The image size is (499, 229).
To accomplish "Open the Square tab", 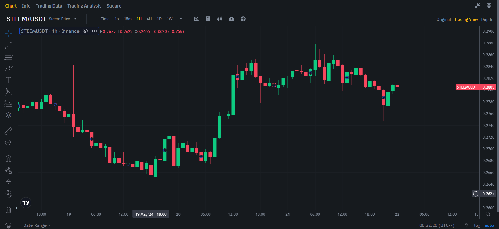I will click(114, 6).
